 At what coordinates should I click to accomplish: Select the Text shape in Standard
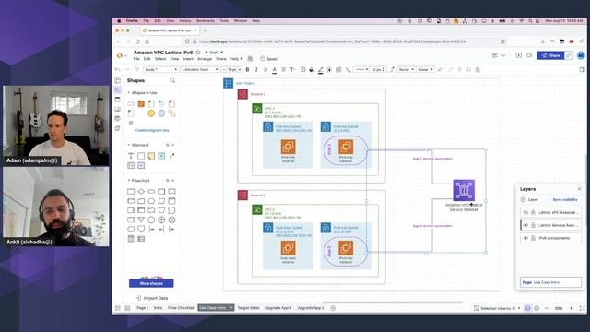pos(131,156)
